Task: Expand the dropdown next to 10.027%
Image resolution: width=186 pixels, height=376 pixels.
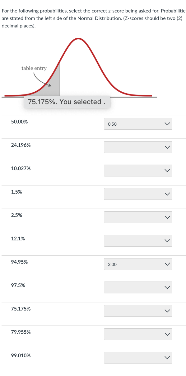Action: click(138, 170)
